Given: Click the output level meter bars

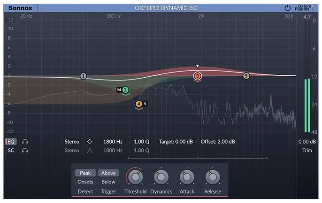Looking at the screenshot, I should point(307,105).
